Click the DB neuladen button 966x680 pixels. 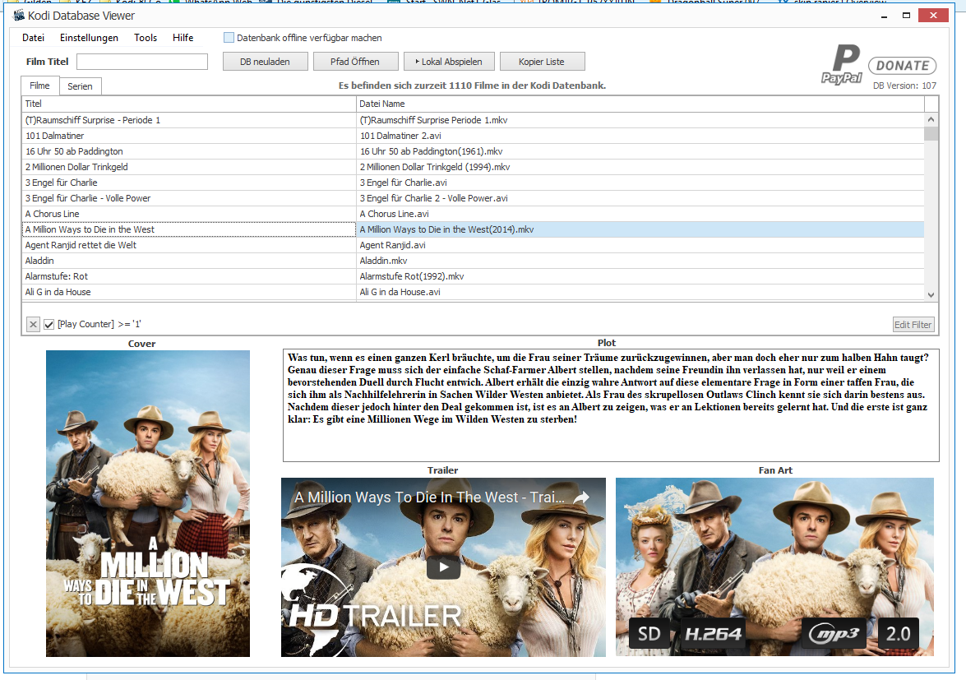(265, 62)
